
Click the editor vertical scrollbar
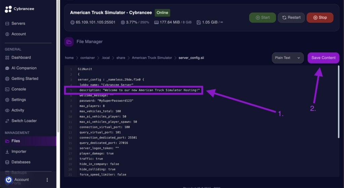(x=339, y=102)
